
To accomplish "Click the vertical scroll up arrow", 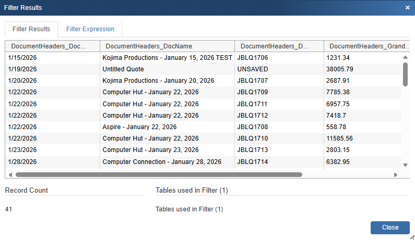I will tap(405, 57).
